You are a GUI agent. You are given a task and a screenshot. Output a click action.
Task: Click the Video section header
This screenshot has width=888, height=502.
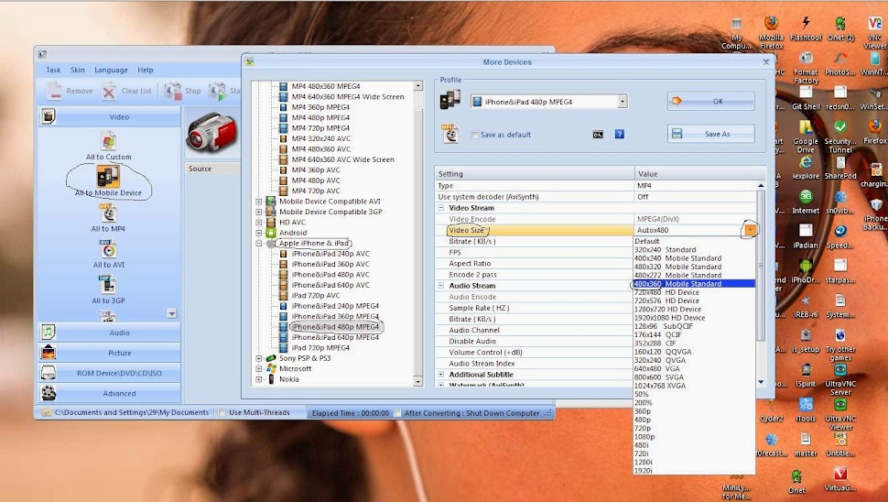(110, 116)
